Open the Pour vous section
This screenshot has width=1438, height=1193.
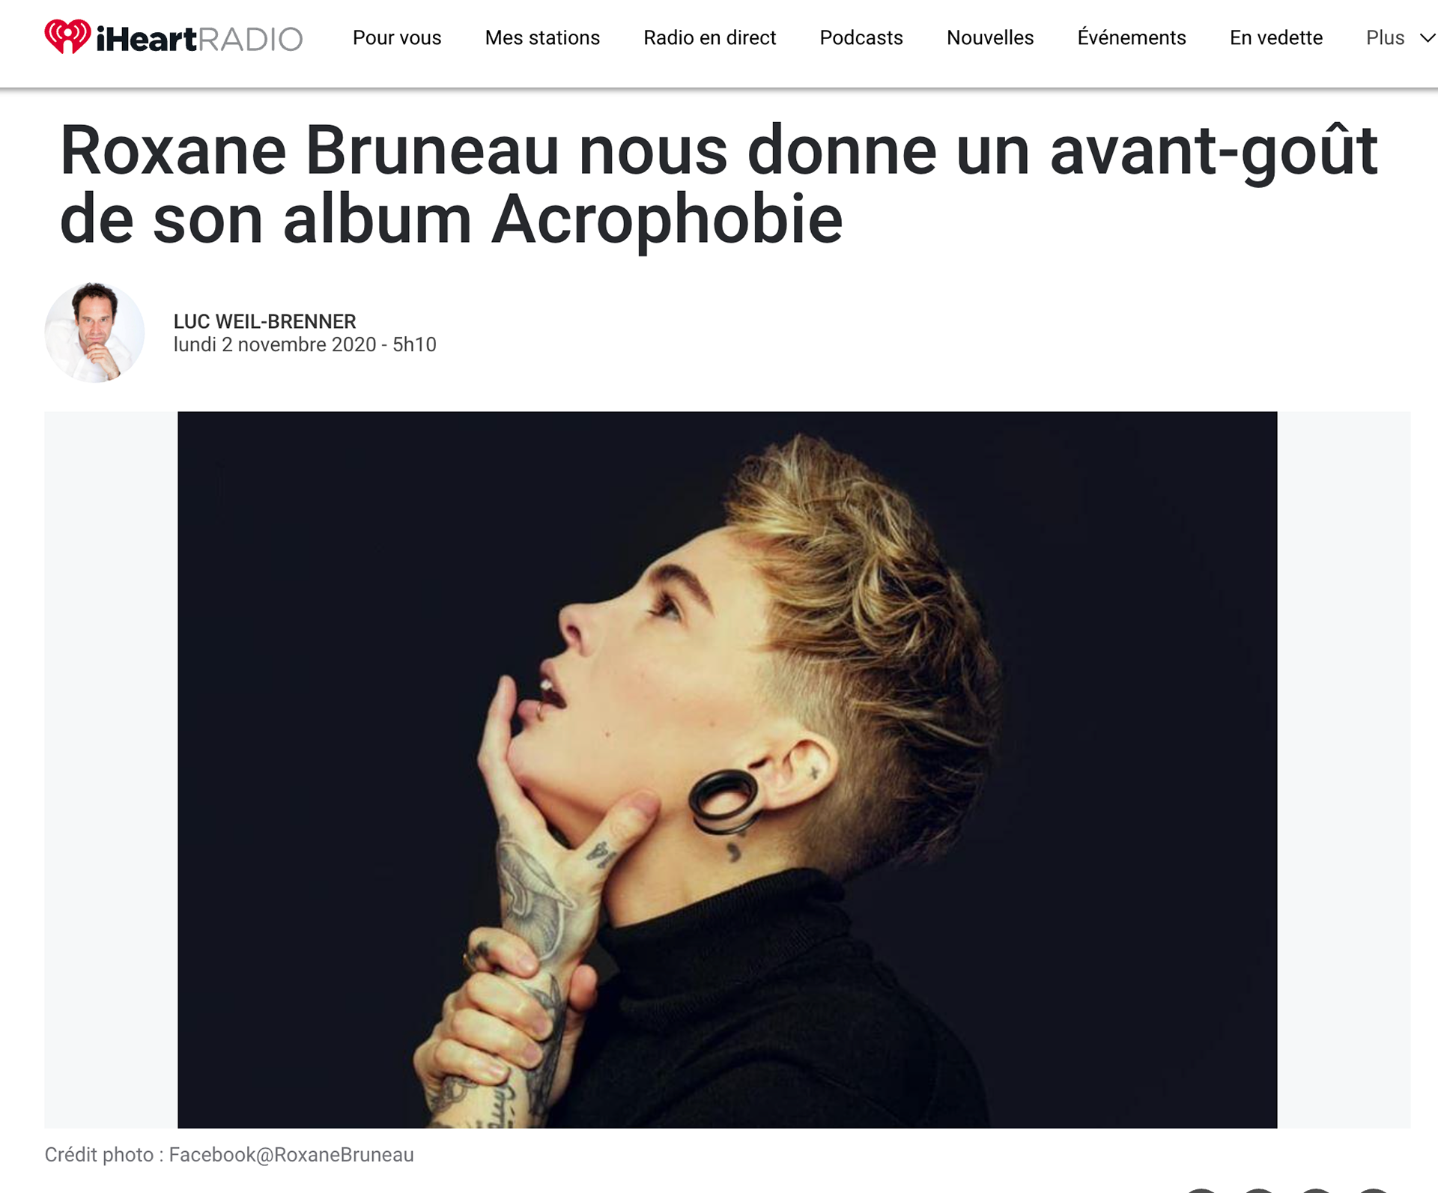(397, 37)
